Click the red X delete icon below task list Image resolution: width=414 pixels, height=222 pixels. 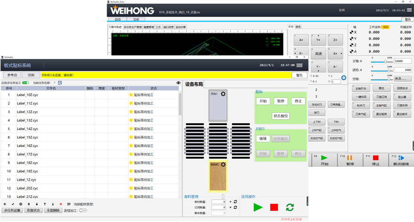tap(61, 204)
